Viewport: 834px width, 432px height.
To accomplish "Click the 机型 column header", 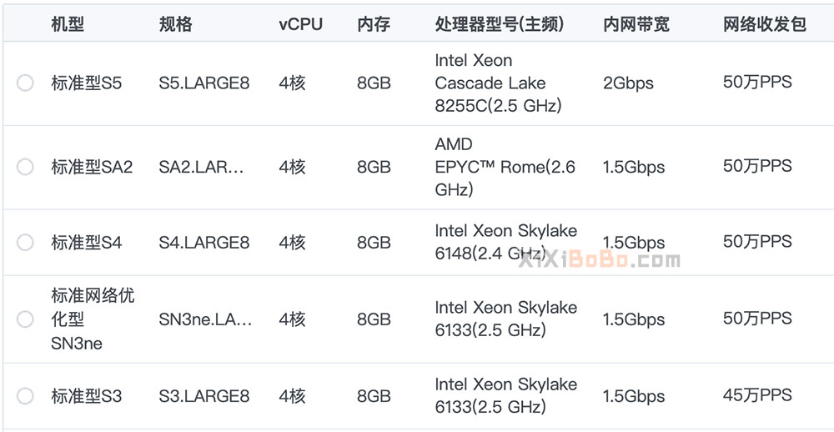I will click(x=68, y=24).
